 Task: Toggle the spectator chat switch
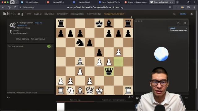tap(49, 46)
